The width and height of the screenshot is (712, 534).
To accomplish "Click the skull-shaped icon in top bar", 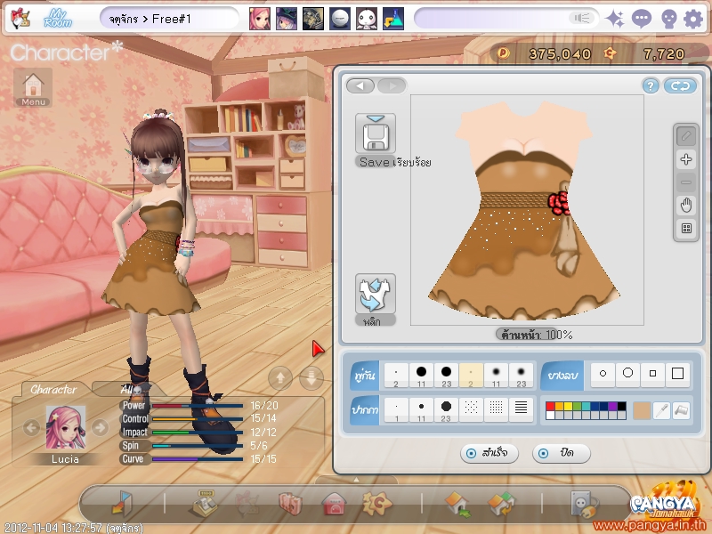I will tap(668, 19).
